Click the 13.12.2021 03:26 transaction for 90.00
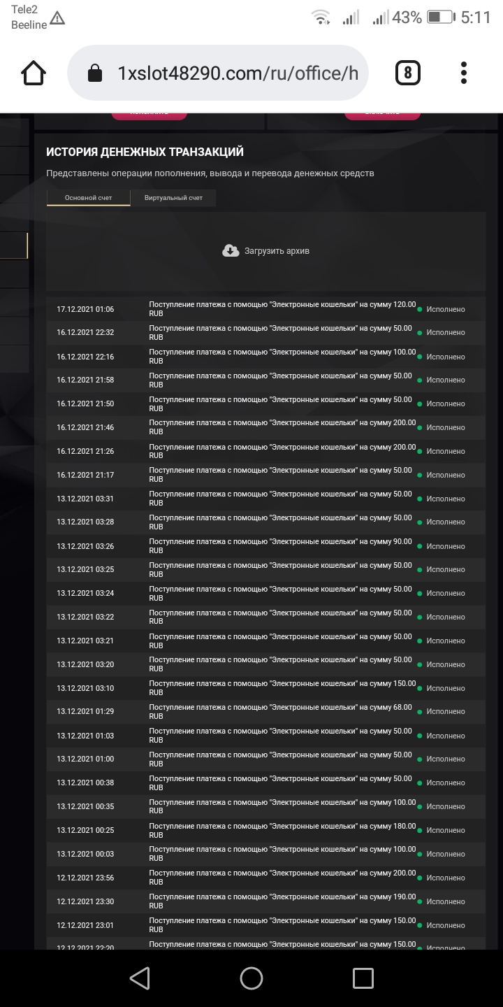The height and width of the screenshot is (1007, 503). 265,546
